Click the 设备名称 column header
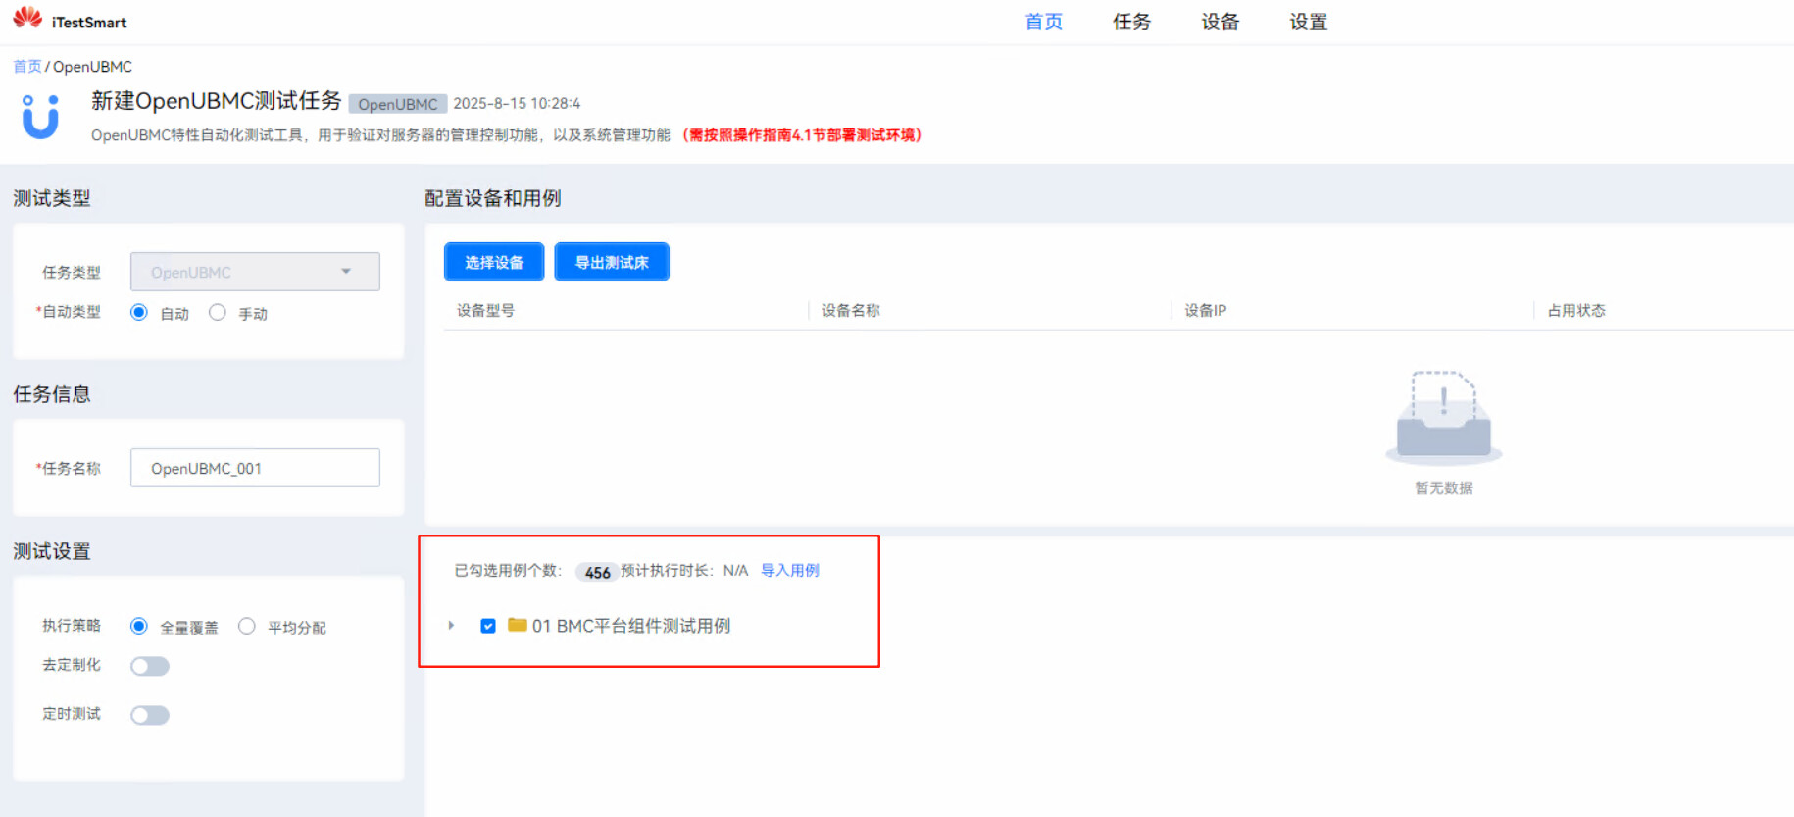The width and height of the screenshot is (1794, 817). point(851,310)
